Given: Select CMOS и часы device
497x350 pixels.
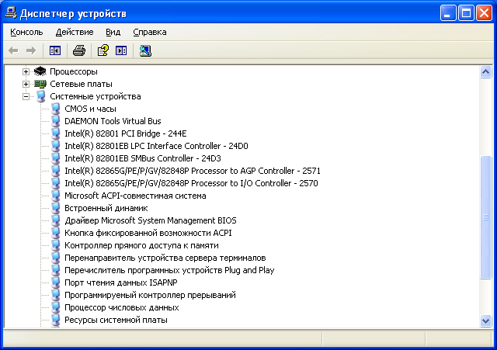Looking at the screenshot, I should coord(90,109).
